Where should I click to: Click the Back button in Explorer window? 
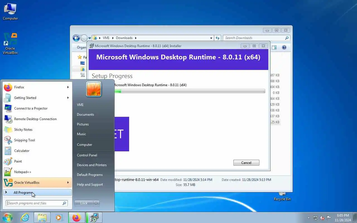pyautogui.click(x=76, y=38)
